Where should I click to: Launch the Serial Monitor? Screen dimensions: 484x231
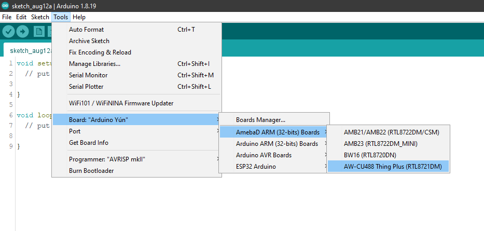point(136,75)
